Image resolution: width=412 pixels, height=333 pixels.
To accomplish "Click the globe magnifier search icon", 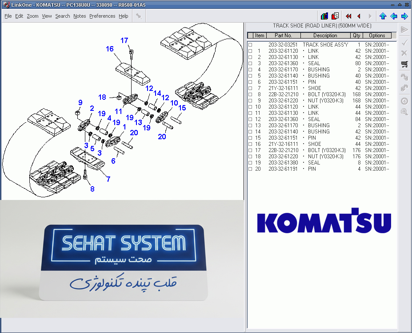I will click(404, 112).
